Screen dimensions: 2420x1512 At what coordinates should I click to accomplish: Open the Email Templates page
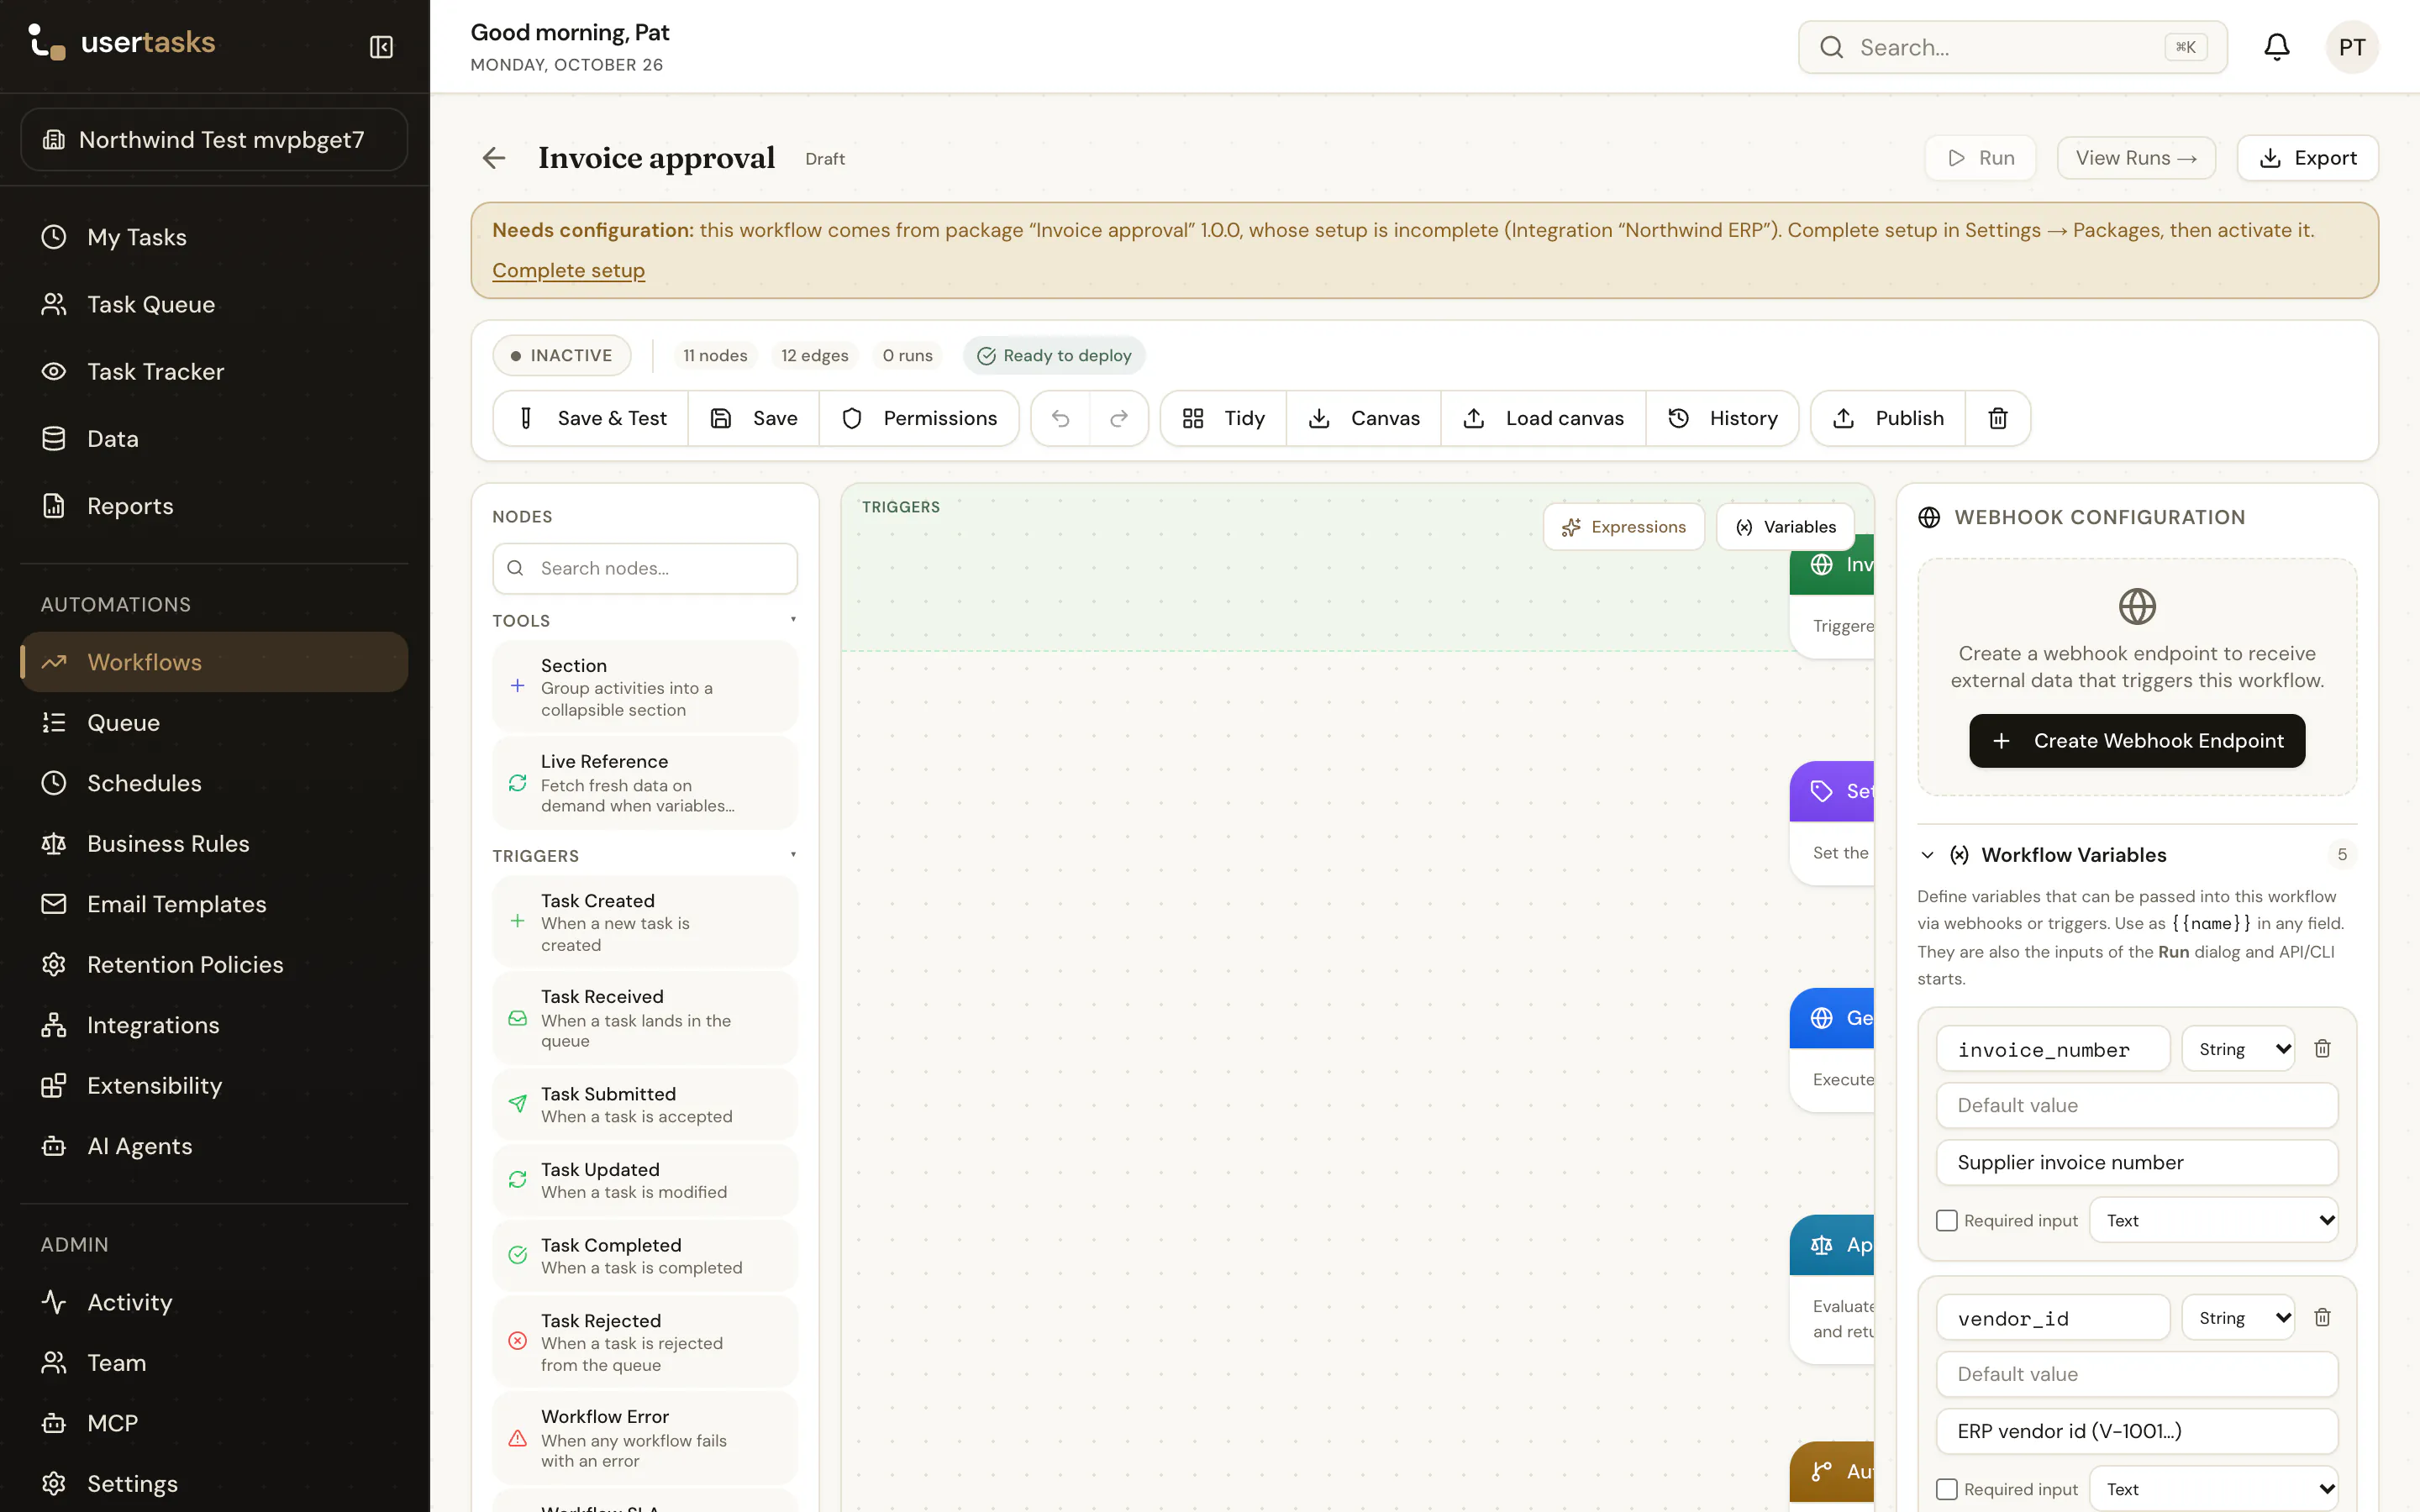point(214,904)
